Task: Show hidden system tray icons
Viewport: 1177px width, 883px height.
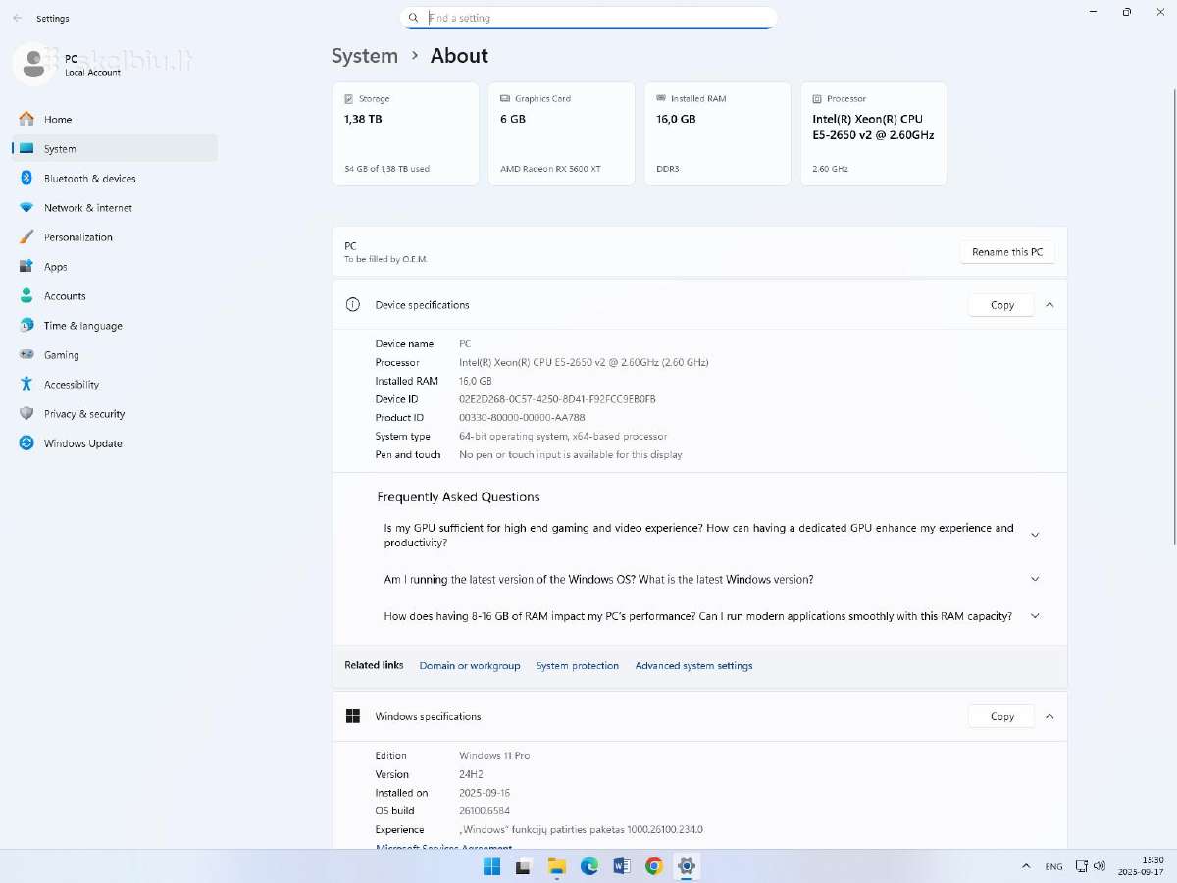Action: [x=1026, y=866]
